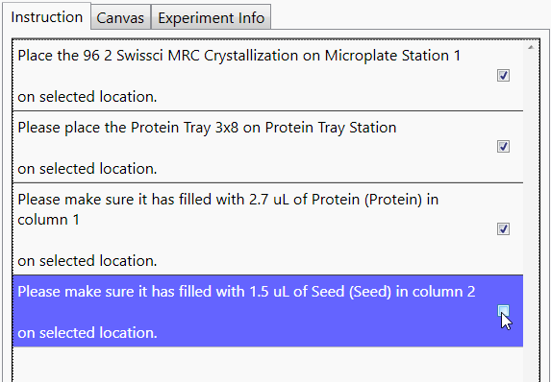Click the 'column 1' line of Protein step
551x382 pixels.
(x=48, y=220)
